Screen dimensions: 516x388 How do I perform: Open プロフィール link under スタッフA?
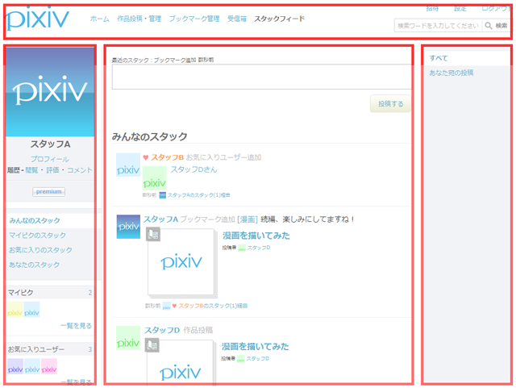pos(50,159)
